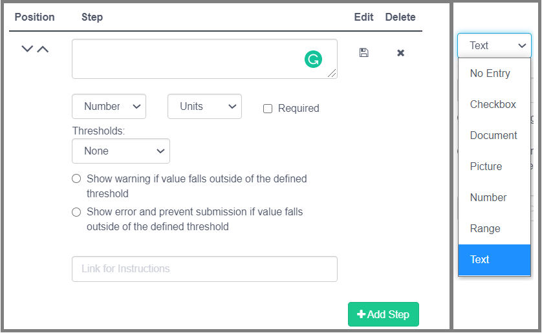Image resolution: width=542 pixels, height=333 pixels.
Task: Choose Checkbox option in list
Action: click(x=493, y=105)
